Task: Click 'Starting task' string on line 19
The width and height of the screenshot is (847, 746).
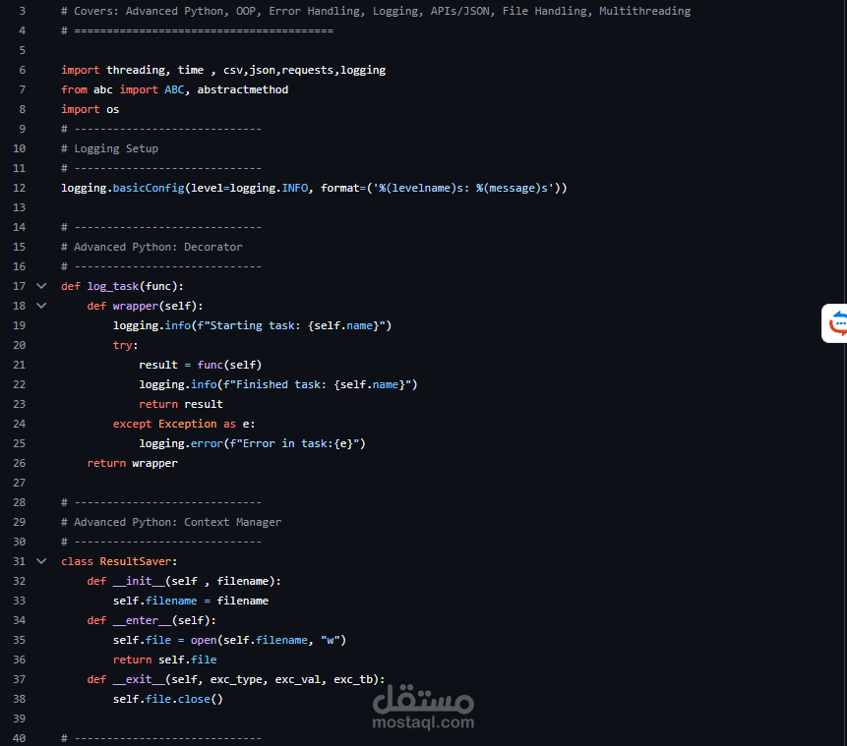Action: [252, 325]
